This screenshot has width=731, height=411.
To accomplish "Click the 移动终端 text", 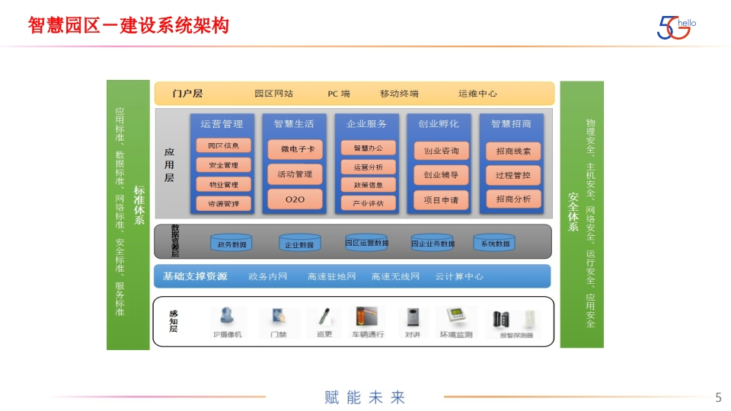I will click(x=399, y=94).
